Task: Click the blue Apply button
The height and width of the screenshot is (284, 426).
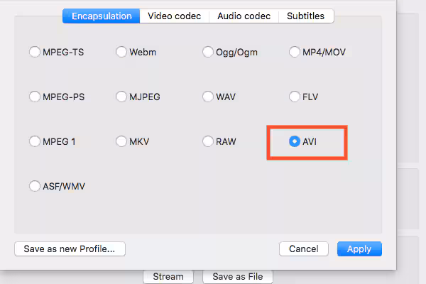Action: 359,249
